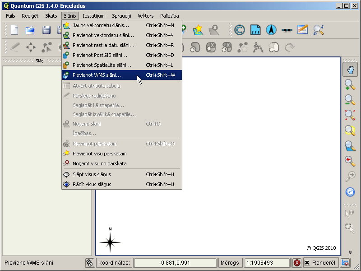
Task: Choose Pievienot vektordatu slāni entry
Action: click(122, 35)
